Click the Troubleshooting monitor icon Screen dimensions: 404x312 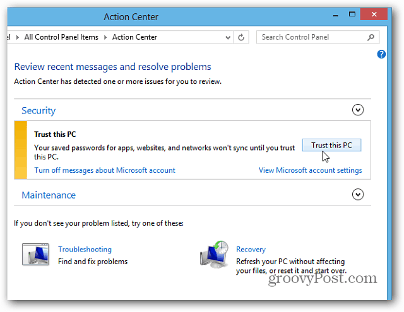(35, 255)
